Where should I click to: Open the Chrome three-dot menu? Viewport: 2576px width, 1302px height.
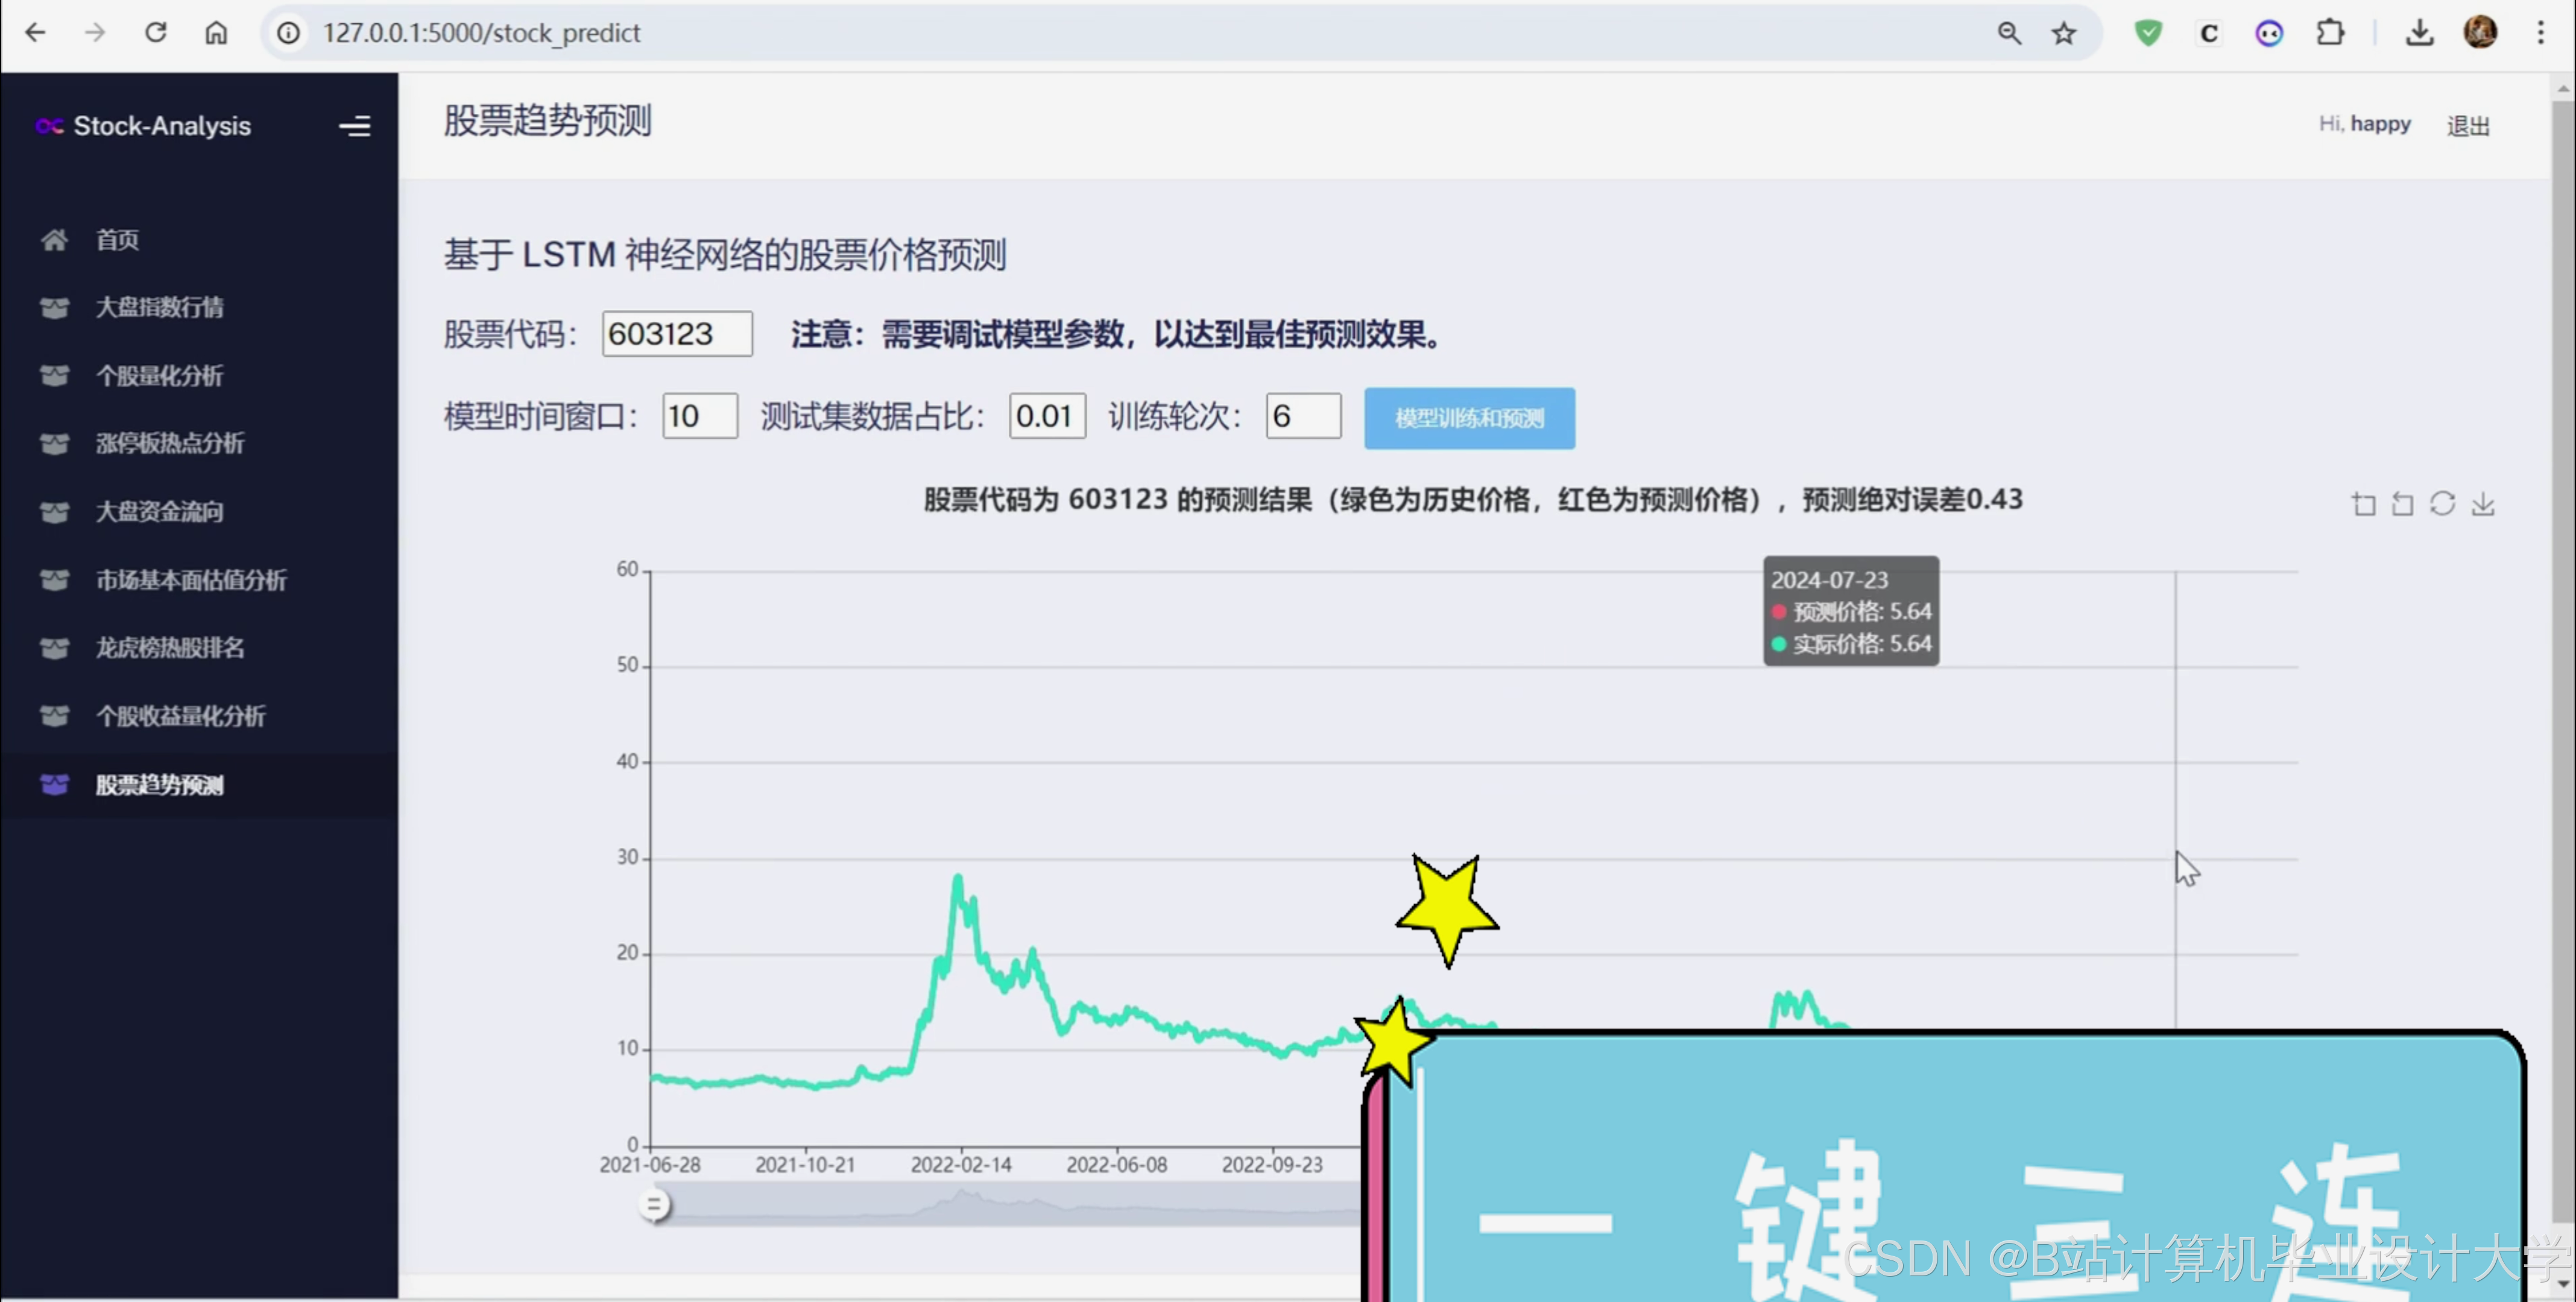click(x=2540, y=33)
